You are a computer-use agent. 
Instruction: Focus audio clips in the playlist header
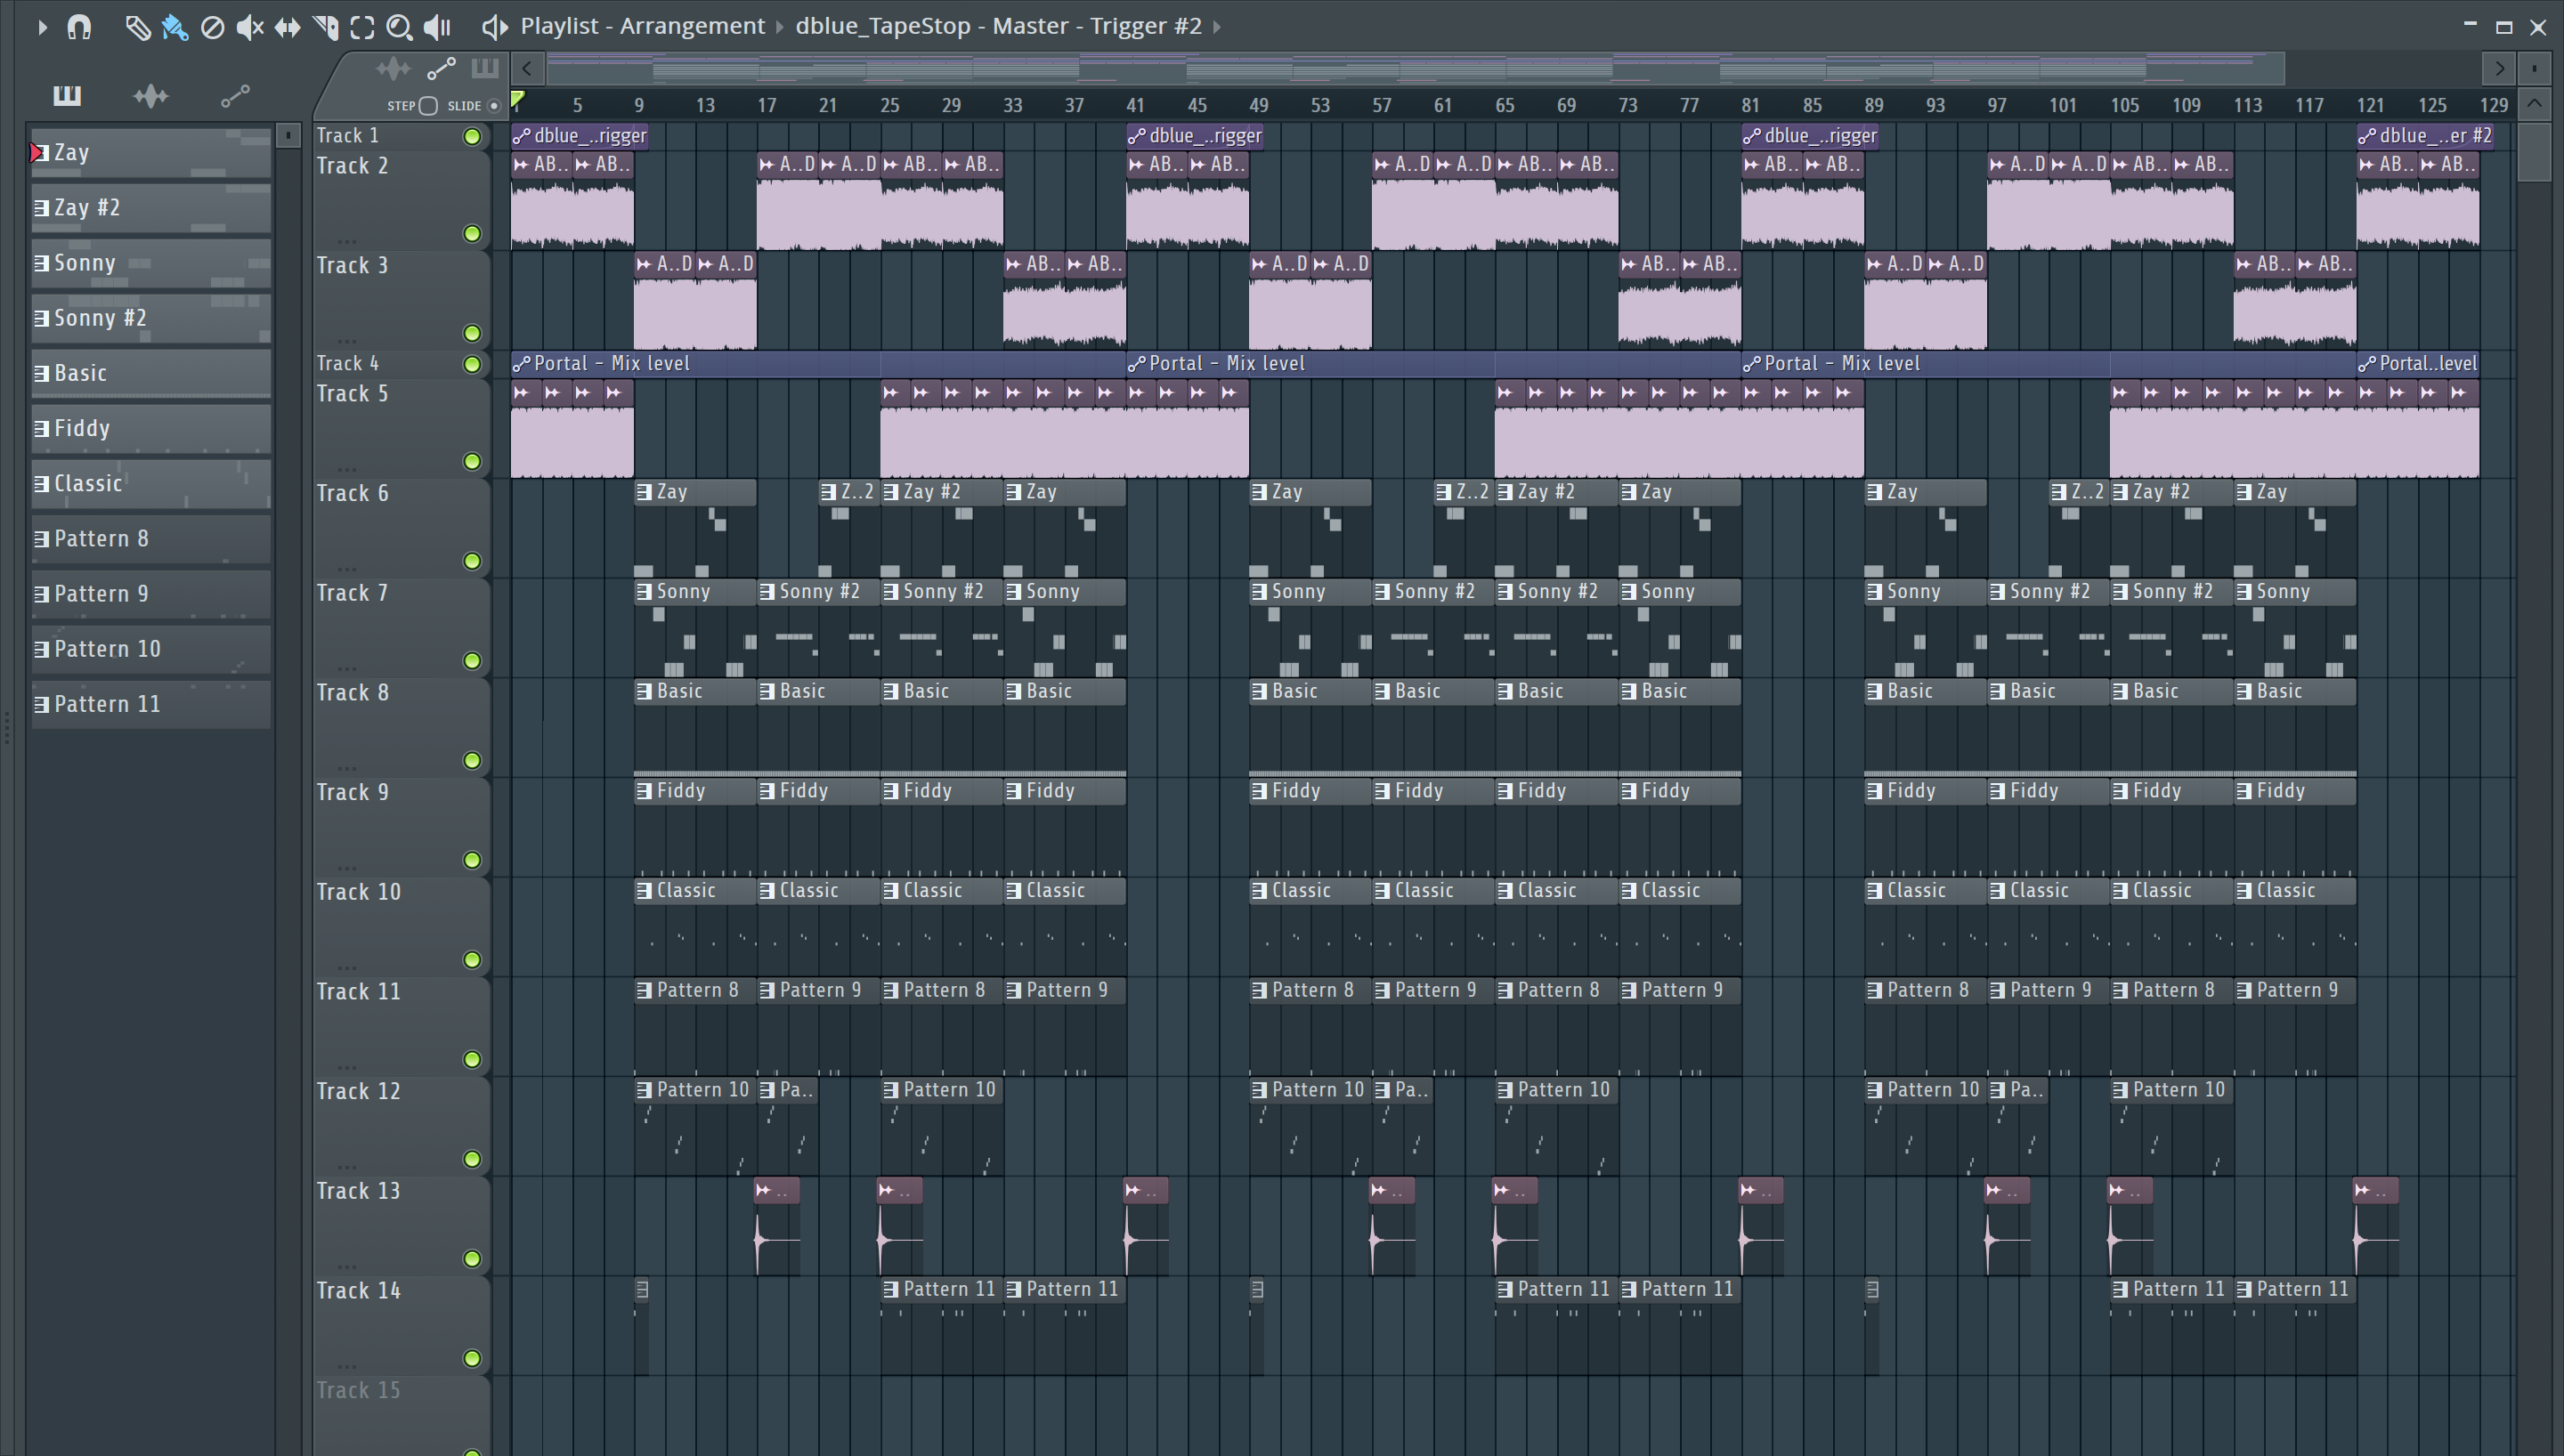pyautogui.click(x=393, y=68)
